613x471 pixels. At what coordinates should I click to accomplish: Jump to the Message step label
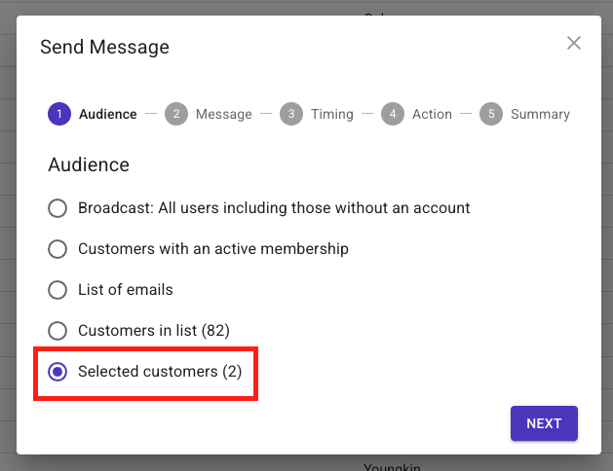(223, 114)
